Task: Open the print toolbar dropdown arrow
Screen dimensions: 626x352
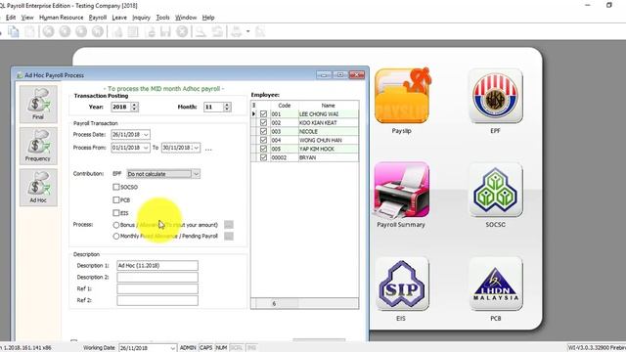Action: [x=247, y=31]
